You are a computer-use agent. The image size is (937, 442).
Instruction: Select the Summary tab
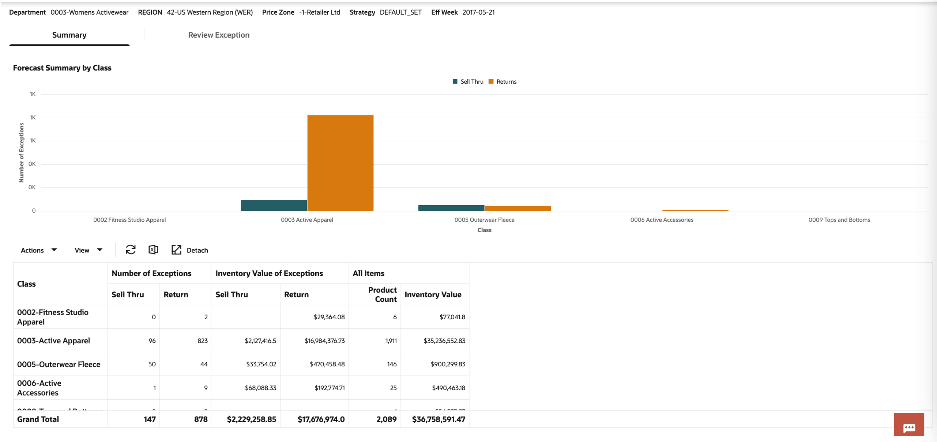point(69,35)
